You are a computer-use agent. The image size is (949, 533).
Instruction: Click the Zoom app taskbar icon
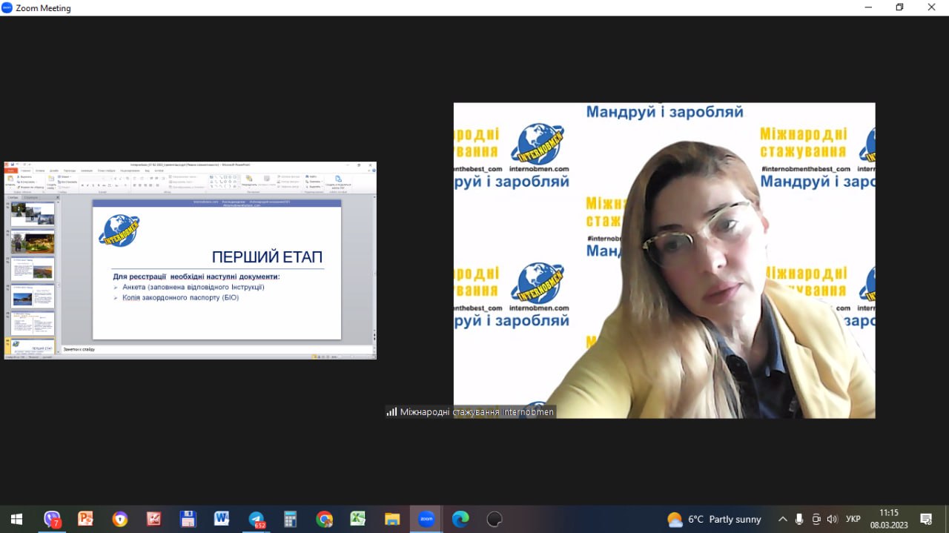point(426,519)
